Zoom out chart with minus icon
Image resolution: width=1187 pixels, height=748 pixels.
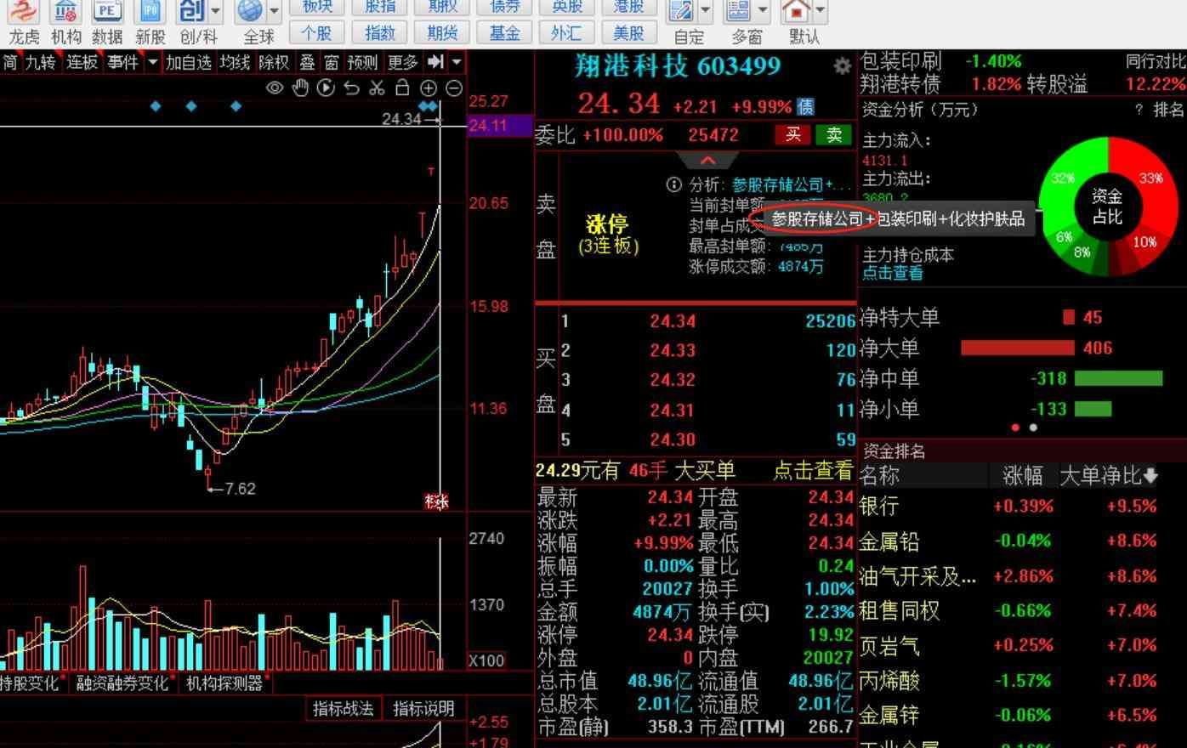[454, 88]
